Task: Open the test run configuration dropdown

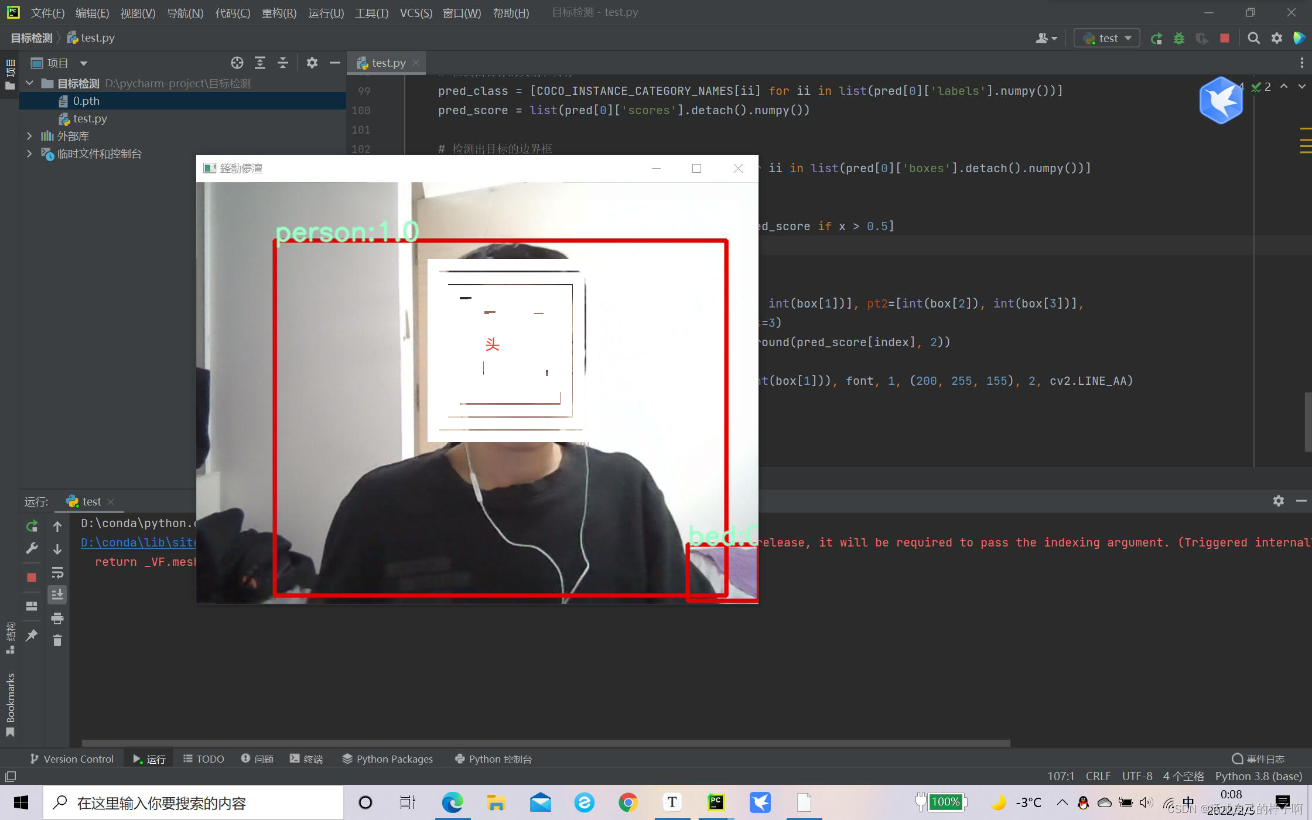Action: tap(1106, 38)
